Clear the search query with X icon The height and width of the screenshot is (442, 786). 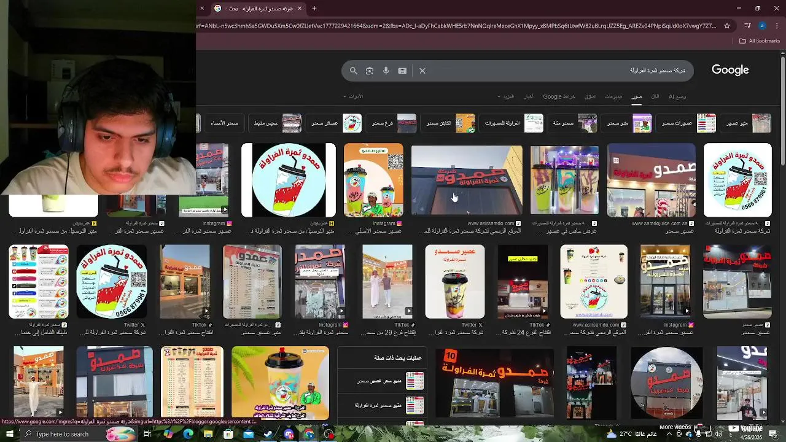click(x=422, y=71)
